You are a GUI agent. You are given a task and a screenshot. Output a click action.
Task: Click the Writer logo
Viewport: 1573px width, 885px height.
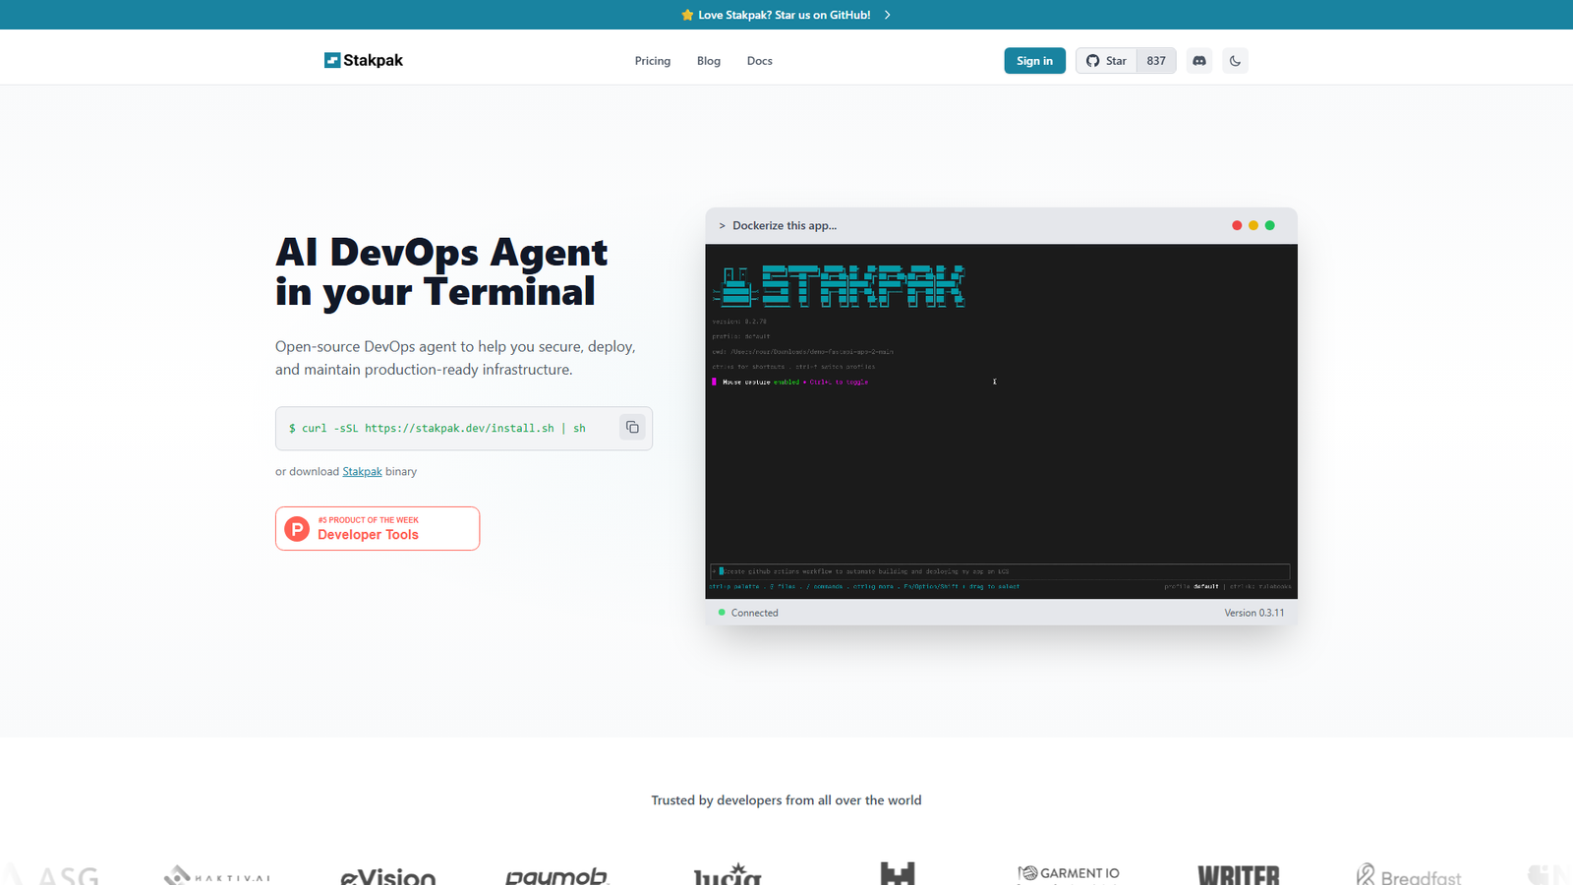click(1238, 873)
